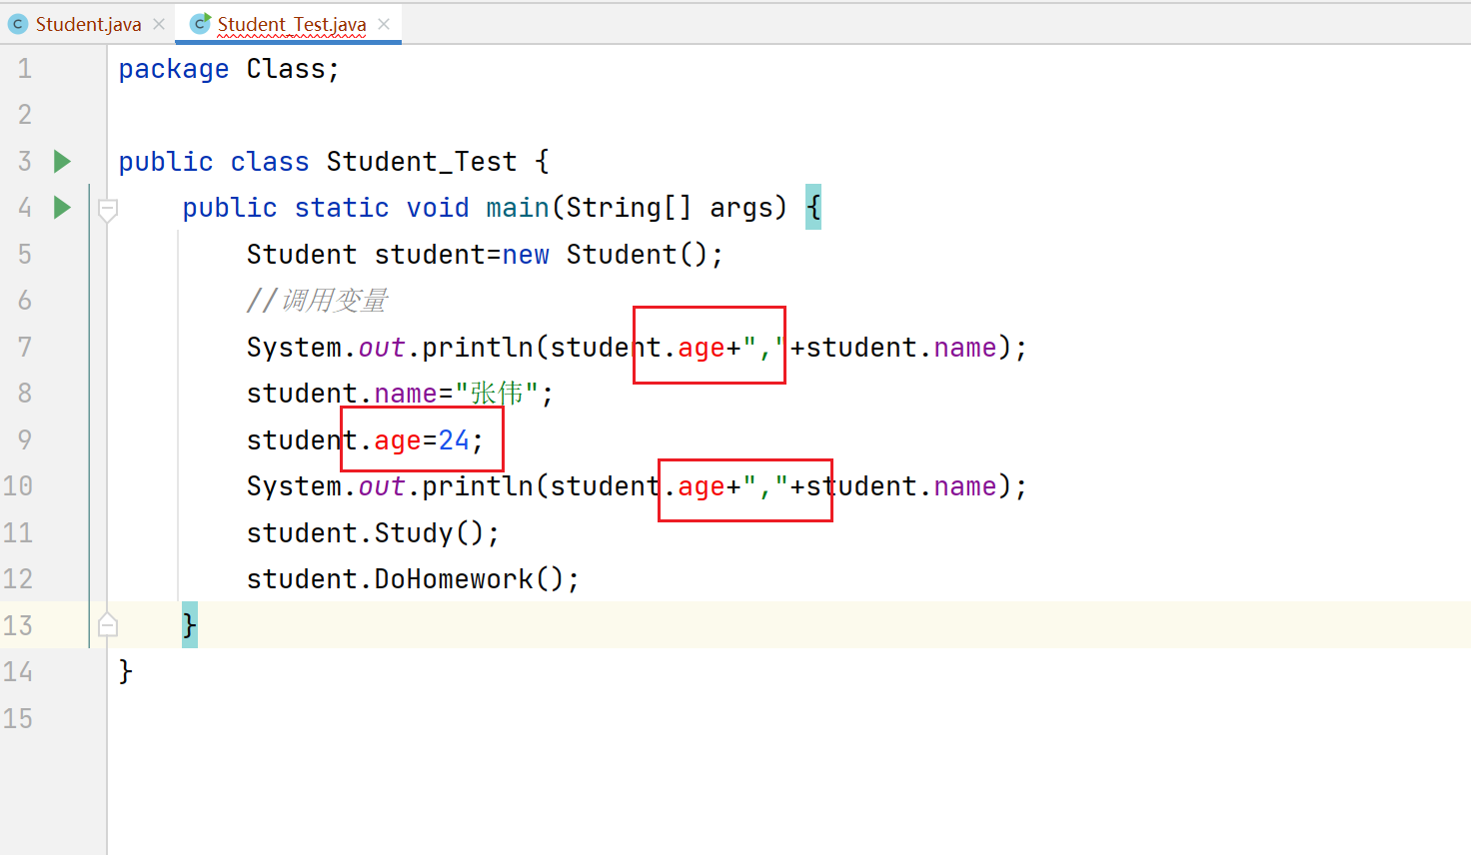Collapse the main method with line 4's fold marker
The image size is (1471, 855).
108,210
